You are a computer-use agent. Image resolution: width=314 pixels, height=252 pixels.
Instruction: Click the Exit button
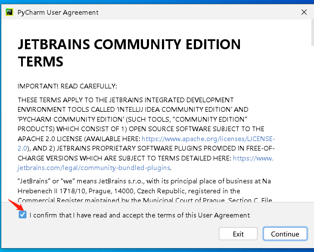tap(238, 234)
